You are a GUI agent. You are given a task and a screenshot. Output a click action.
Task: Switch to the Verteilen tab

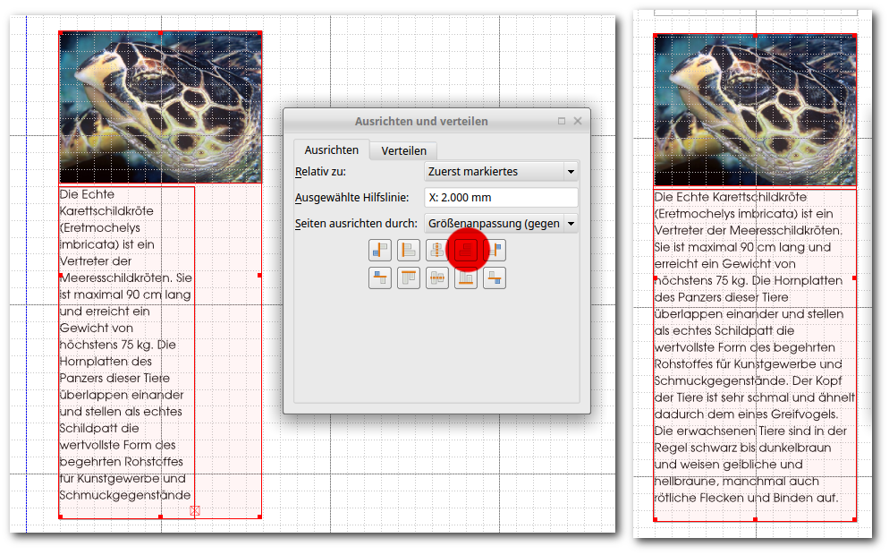(x=403, y=150)
